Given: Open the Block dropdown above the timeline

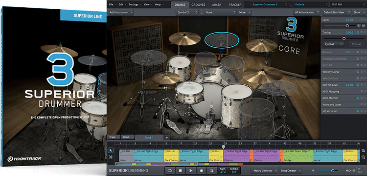Looking at the screenshot, I should 128,137.
